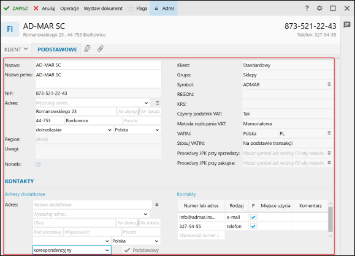Viewport: 355px width, 256px height.
Task: Toggle primary checkbox for e-mail contact
Action: tap(253, 217)
